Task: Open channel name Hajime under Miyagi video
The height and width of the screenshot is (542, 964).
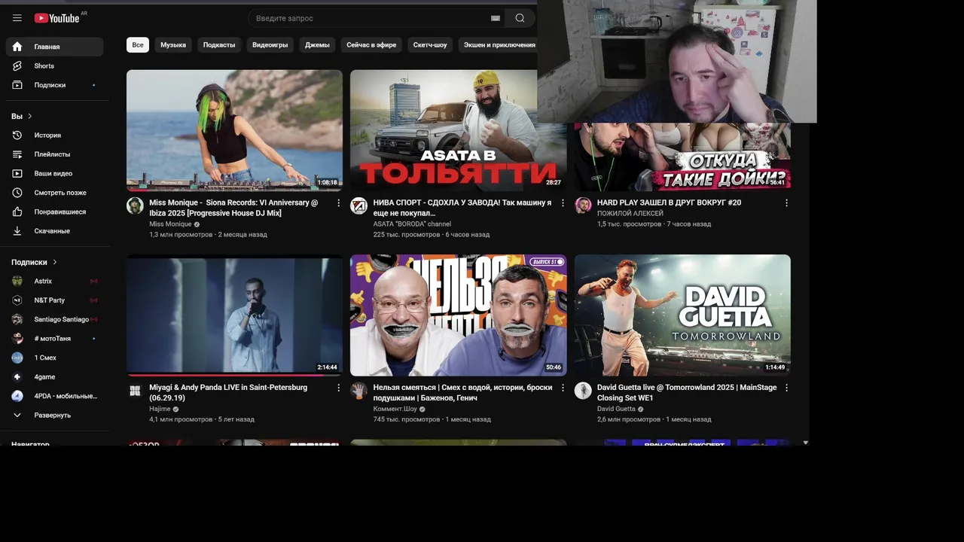Action: point(160,409)
